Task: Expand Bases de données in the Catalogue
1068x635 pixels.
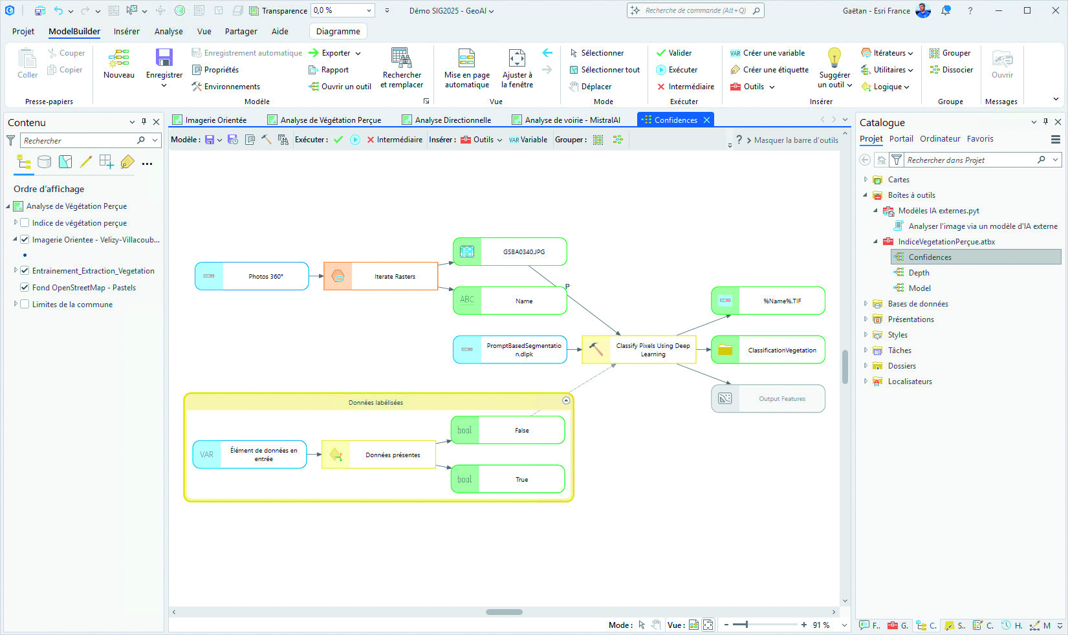Action: (866, 303)
